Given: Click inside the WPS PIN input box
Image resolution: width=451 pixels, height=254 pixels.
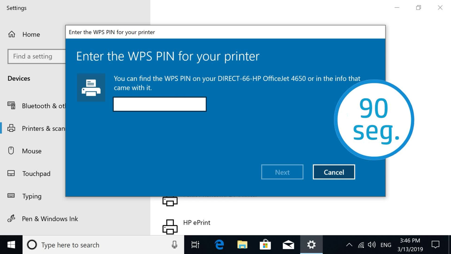Looking at the screenshot, I should pyautogui.click(x=159, y=104).
